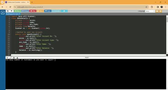Image resolution: width=168 pixels, height=90 pixels.
Task: Run the program with the green Run button
Action: 17,11
